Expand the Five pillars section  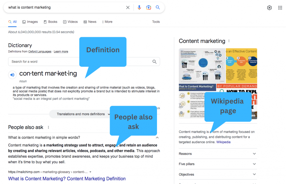click(x=254, y=164)
